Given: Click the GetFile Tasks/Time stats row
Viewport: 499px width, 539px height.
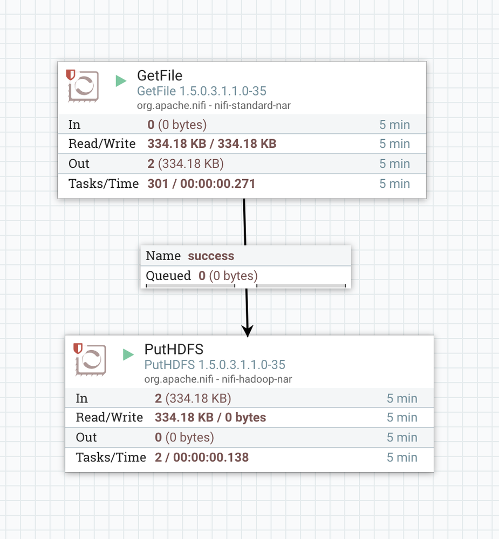Looking at the screenshot, I should pyautogui.click(x=242, y=183).
